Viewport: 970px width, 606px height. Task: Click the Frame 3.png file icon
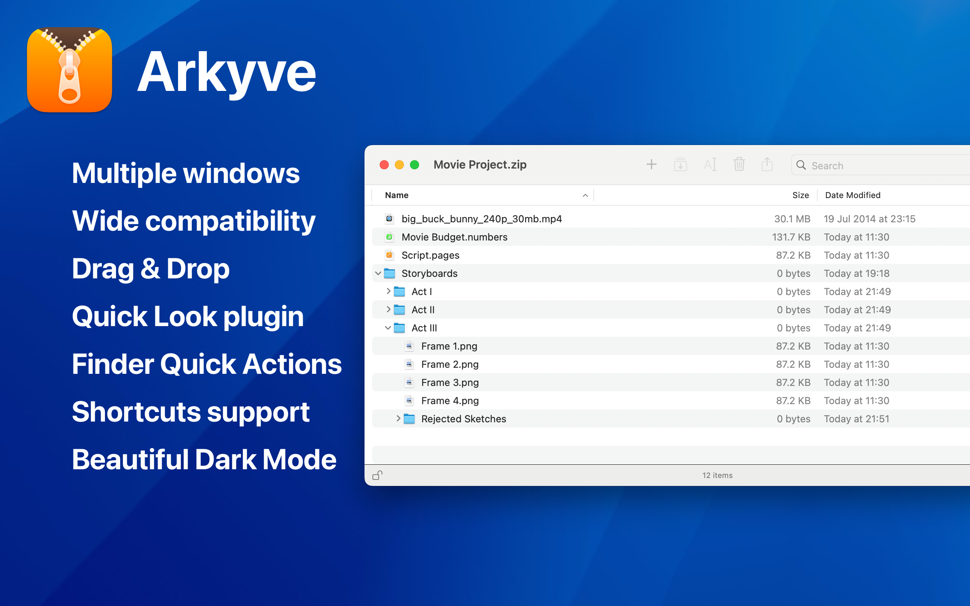tap(409, 383)
